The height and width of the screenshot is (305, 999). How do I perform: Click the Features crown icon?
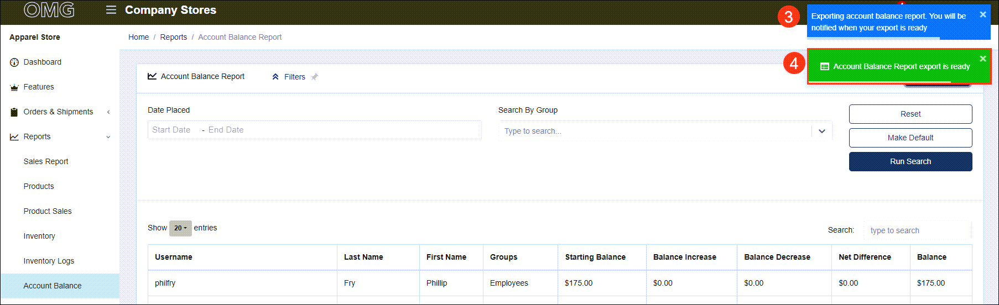pos(14,87)
